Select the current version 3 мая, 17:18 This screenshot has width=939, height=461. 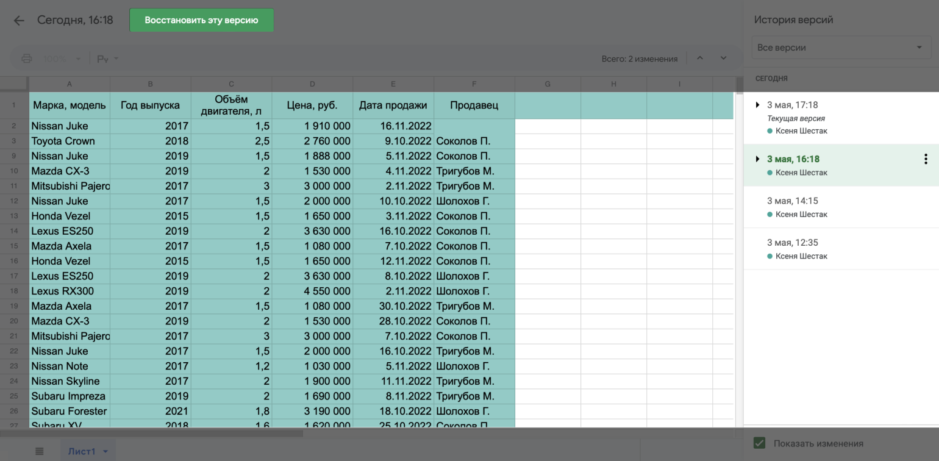pos(841,118)
